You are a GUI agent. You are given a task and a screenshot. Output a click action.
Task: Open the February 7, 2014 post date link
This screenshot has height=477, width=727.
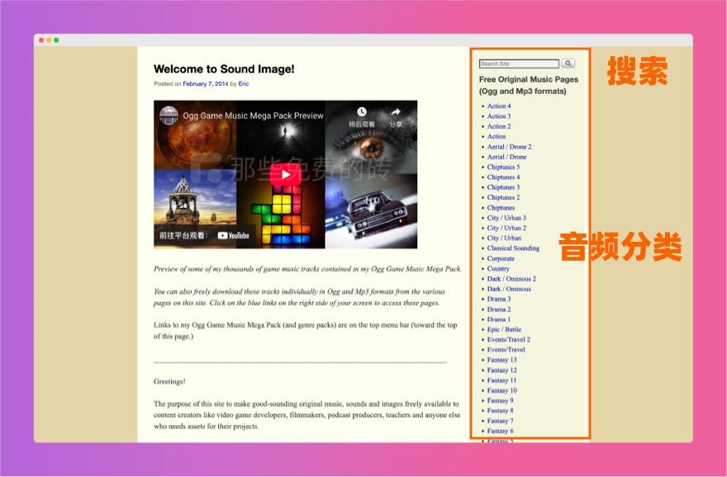coord(205,84)
